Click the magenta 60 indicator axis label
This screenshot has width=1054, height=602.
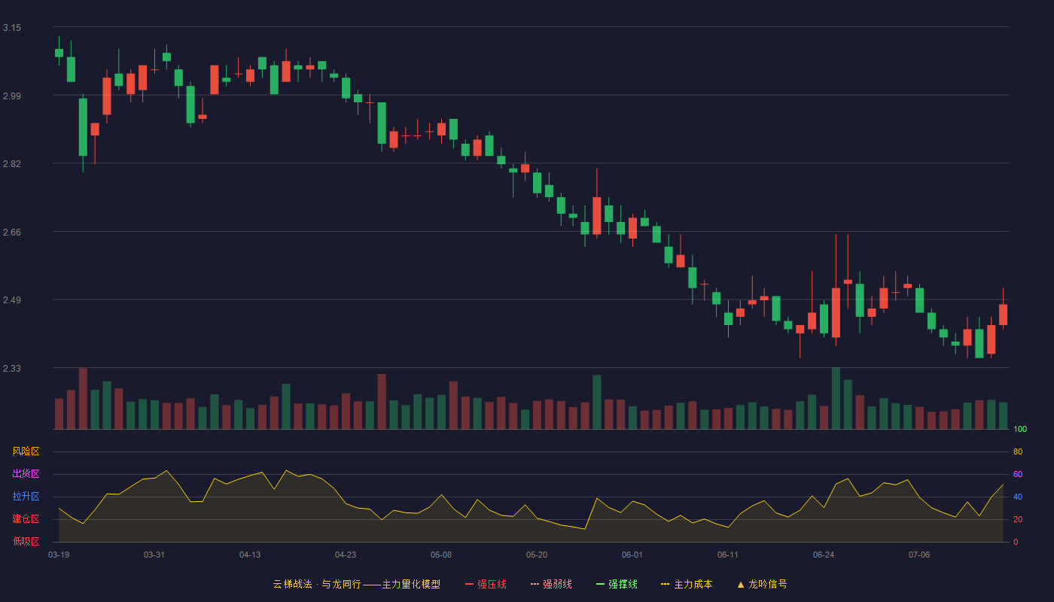coord(1018,474)
